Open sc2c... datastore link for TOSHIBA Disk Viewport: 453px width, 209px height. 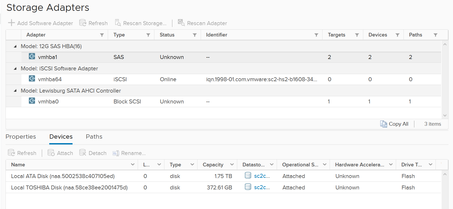click(262, 187)
